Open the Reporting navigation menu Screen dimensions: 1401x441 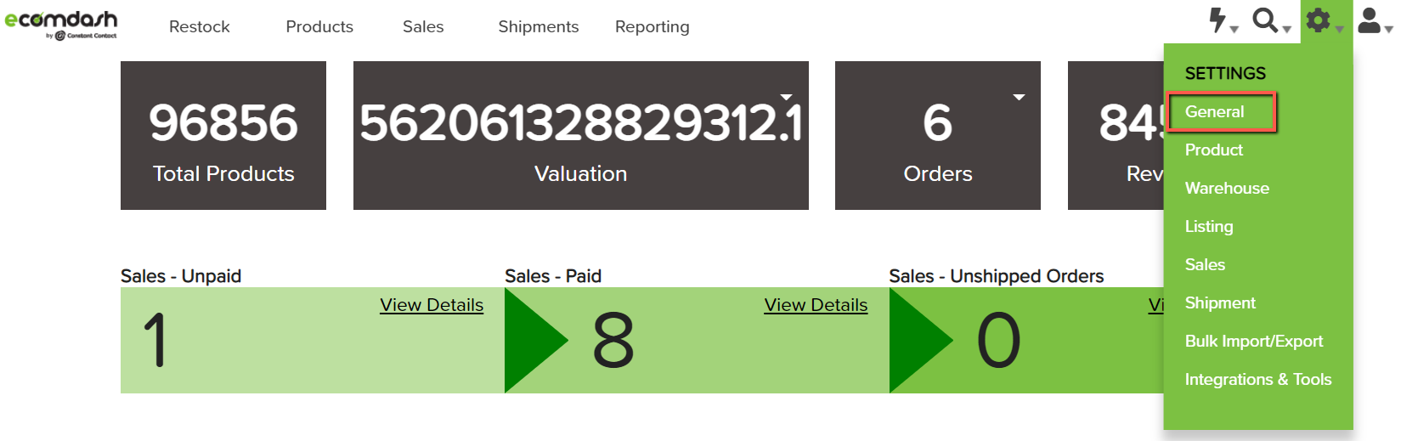(652, 26)
